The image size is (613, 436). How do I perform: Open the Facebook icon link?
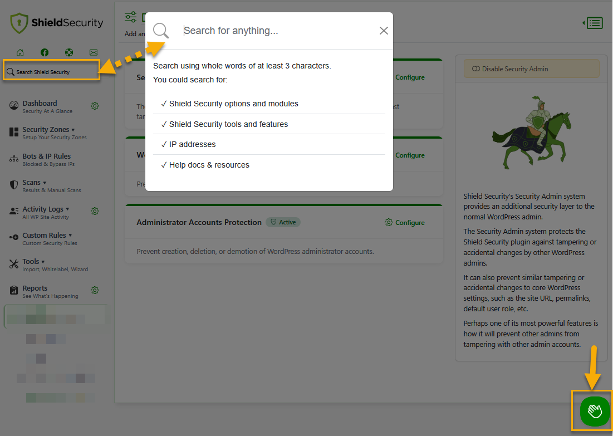coord(45,52)
